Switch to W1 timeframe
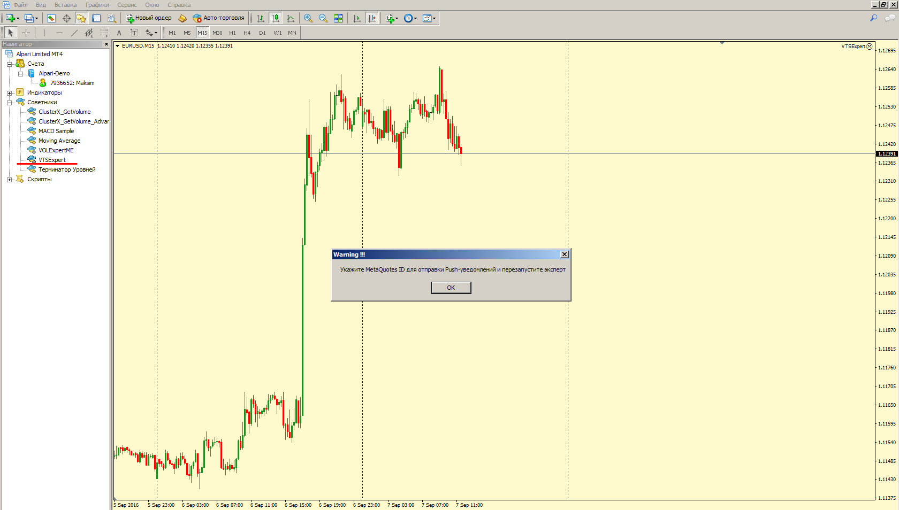The height and width of the screenshot is (510, 899). pyautogui.click(x=278, y=33)
